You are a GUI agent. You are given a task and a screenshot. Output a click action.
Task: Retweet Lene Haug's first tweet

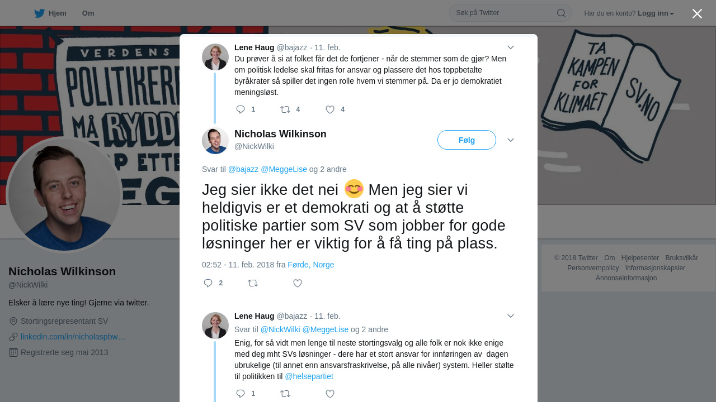click(x=285, y=109)
